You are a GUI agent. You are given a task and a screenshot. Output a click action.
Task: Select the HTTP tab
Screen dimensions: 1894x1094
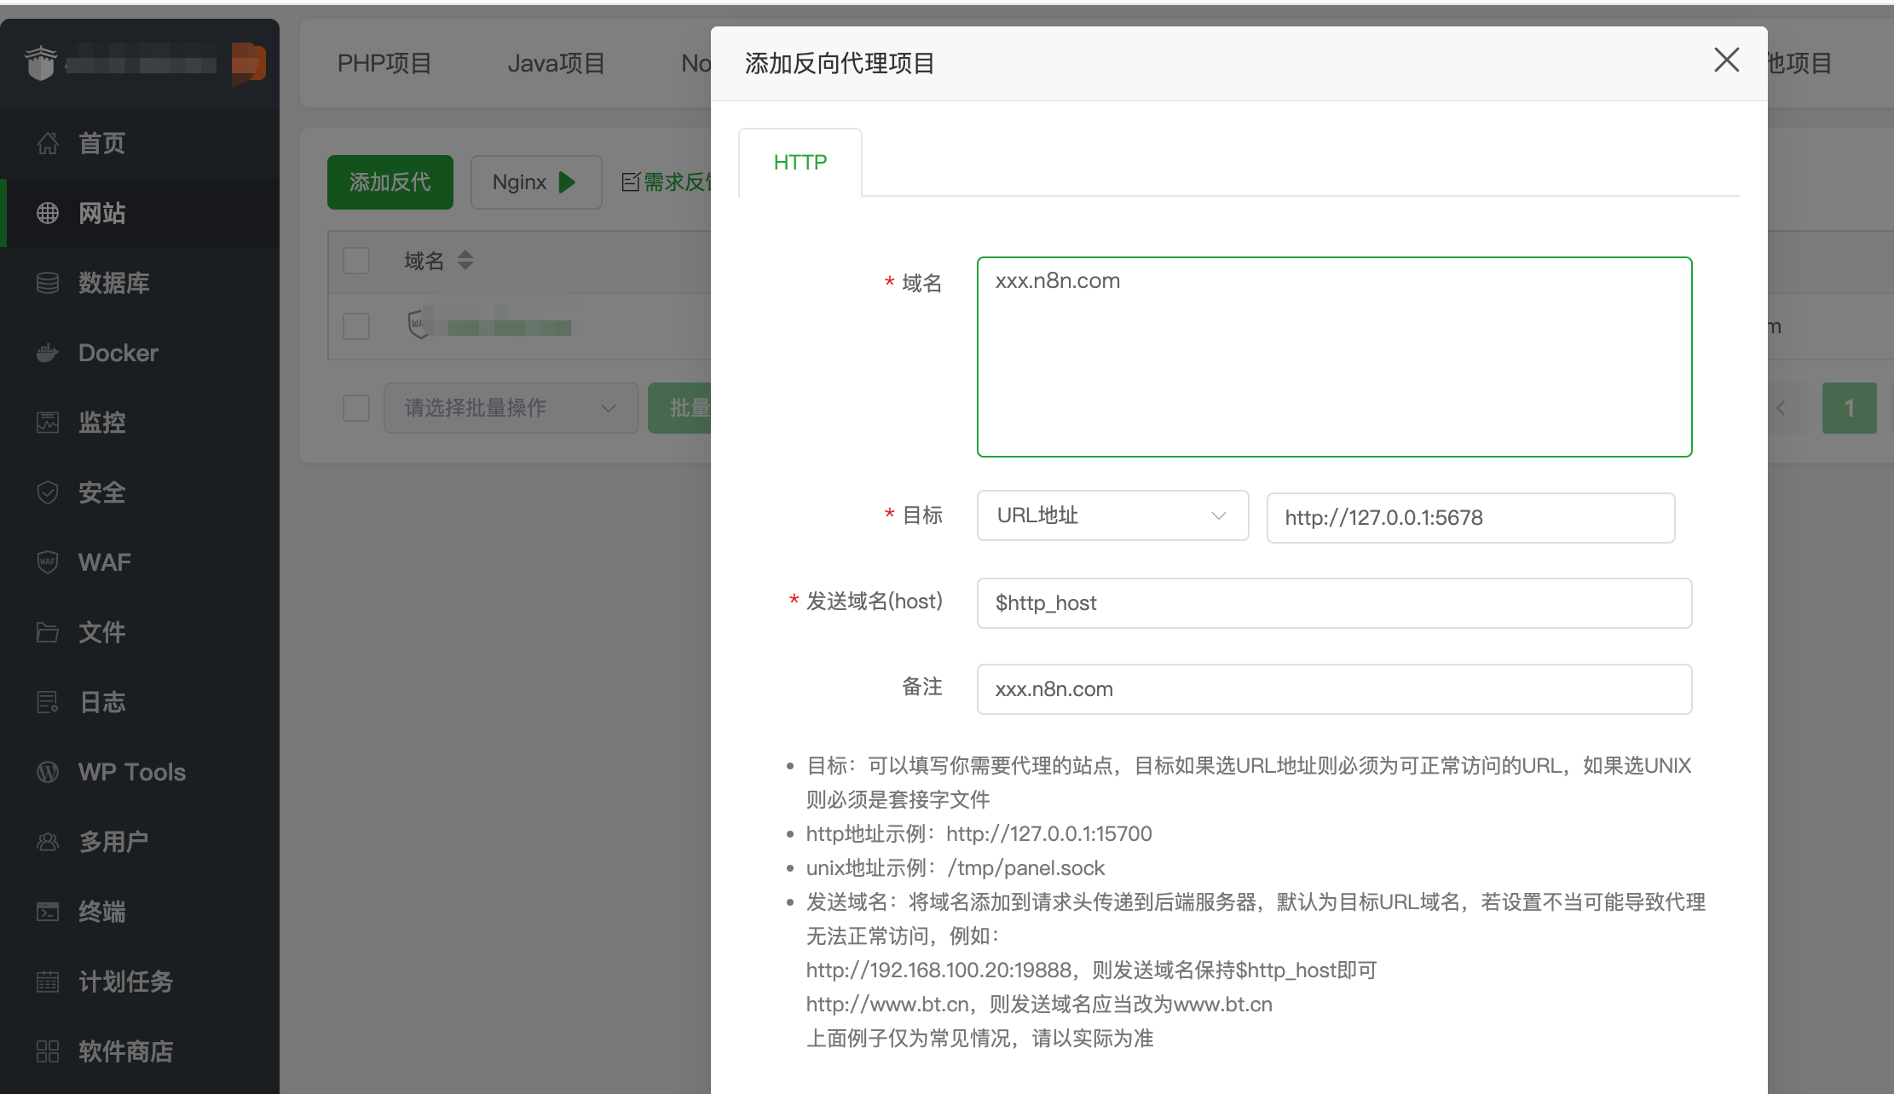point(800,162)
